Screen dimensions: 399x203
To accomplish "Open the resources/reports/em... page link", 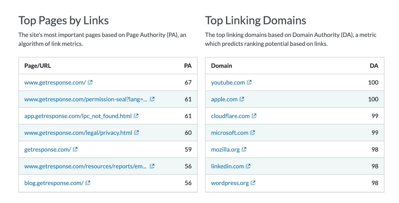I will pyautogui.click(x=85, y=166).
